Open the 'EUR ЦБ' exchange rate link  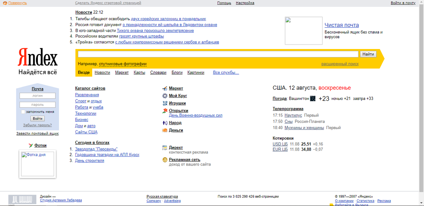tap(280, 150)
